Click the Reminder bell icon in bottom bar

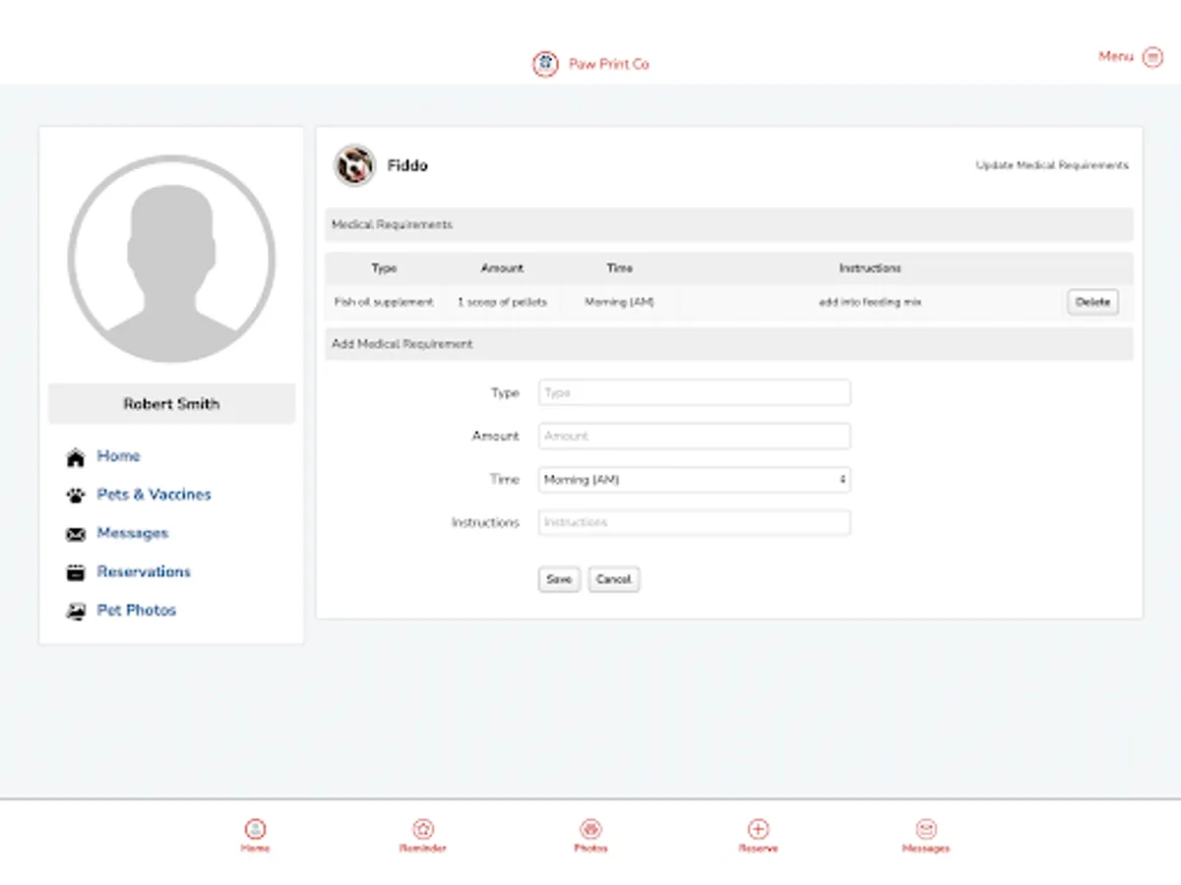[x=423, y=830]
